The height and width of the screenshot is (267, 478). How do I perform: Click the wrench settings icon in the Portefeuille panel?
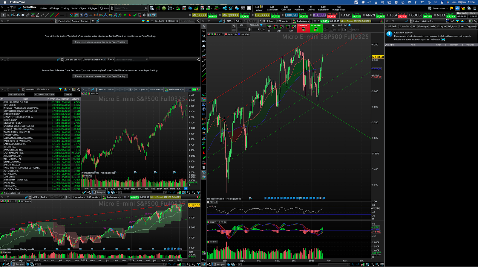(x=93, y=21)
